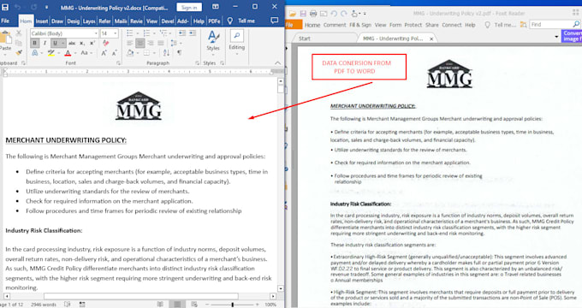Open the Comment menu in Foxit Reader
582x308 pixels.
[x=335, y=25]
